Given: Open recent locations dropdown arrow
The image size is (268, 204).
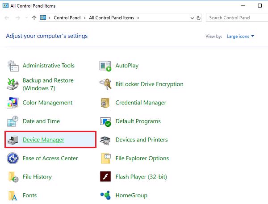Looking at the screenshot, I should [26, 18].
